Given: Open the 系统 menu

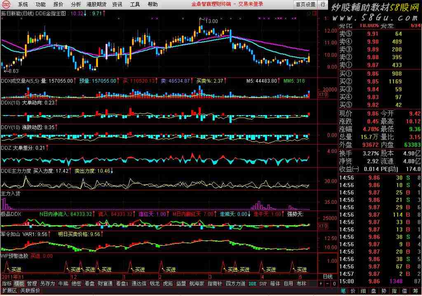Looking at the screenshot, I should click(x=23, y=5).
